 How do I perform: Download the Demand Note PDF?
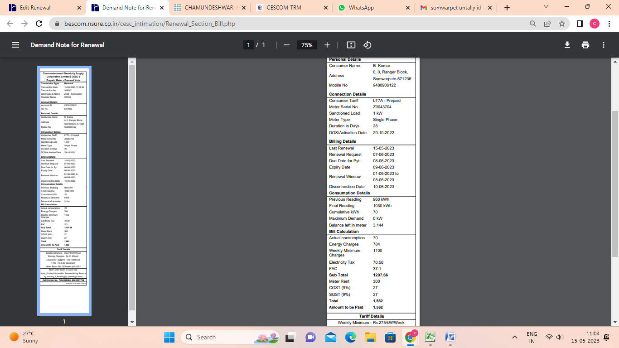(567, 45)
